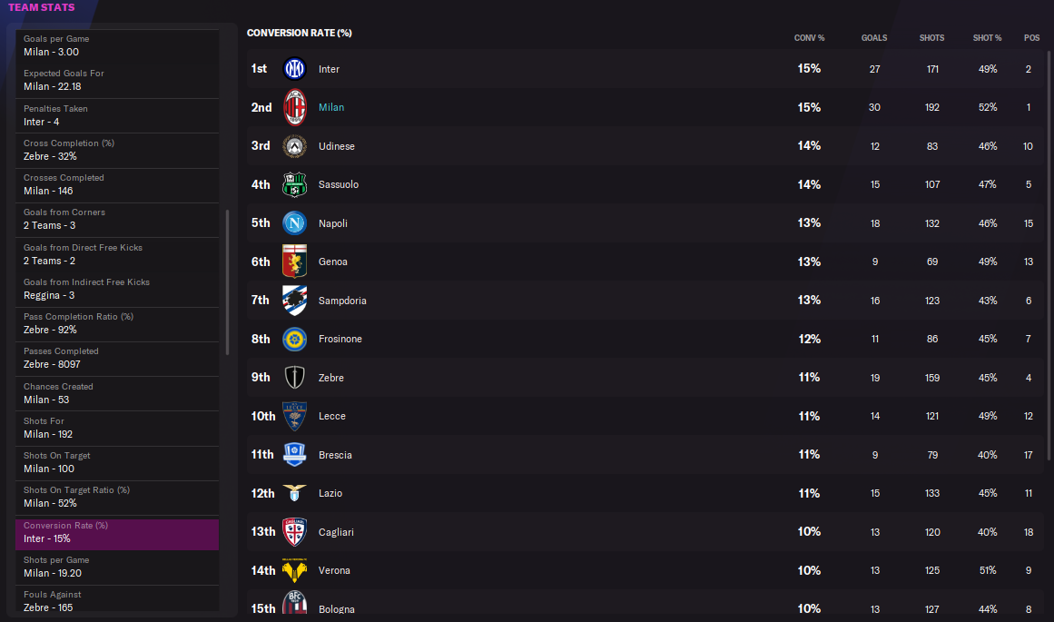Open the Milan team name link

pos(330,107)
